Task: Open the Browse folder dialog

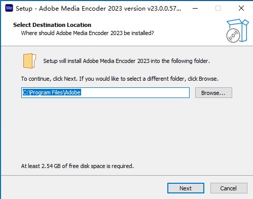Action: coord(213,93)
